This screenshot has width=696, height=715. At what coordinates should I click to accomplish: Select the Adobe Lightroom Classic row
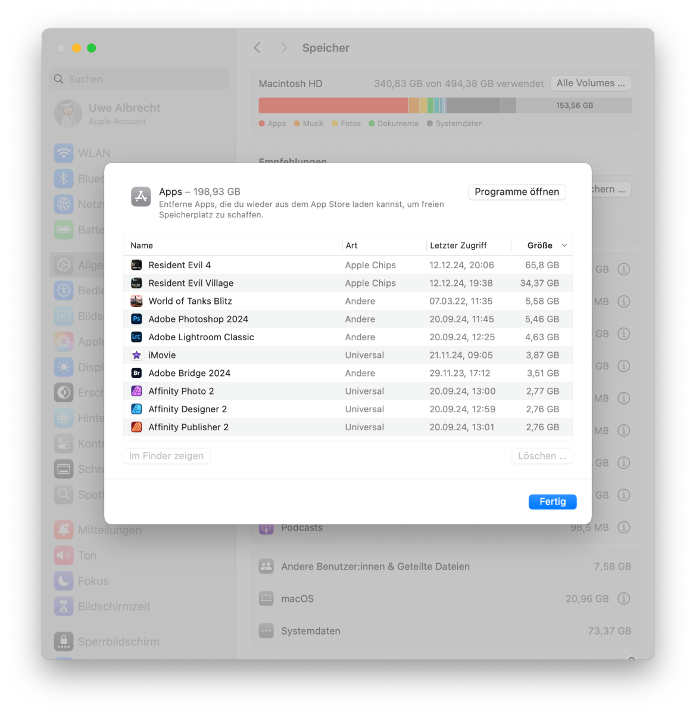[348, 337]
